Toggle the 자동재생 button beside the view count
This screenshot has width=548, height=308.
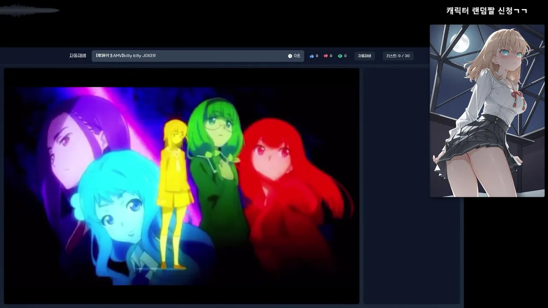365,56
